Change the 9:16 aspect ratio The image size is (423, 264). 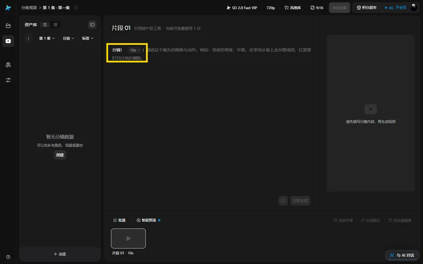click(317, 8)
